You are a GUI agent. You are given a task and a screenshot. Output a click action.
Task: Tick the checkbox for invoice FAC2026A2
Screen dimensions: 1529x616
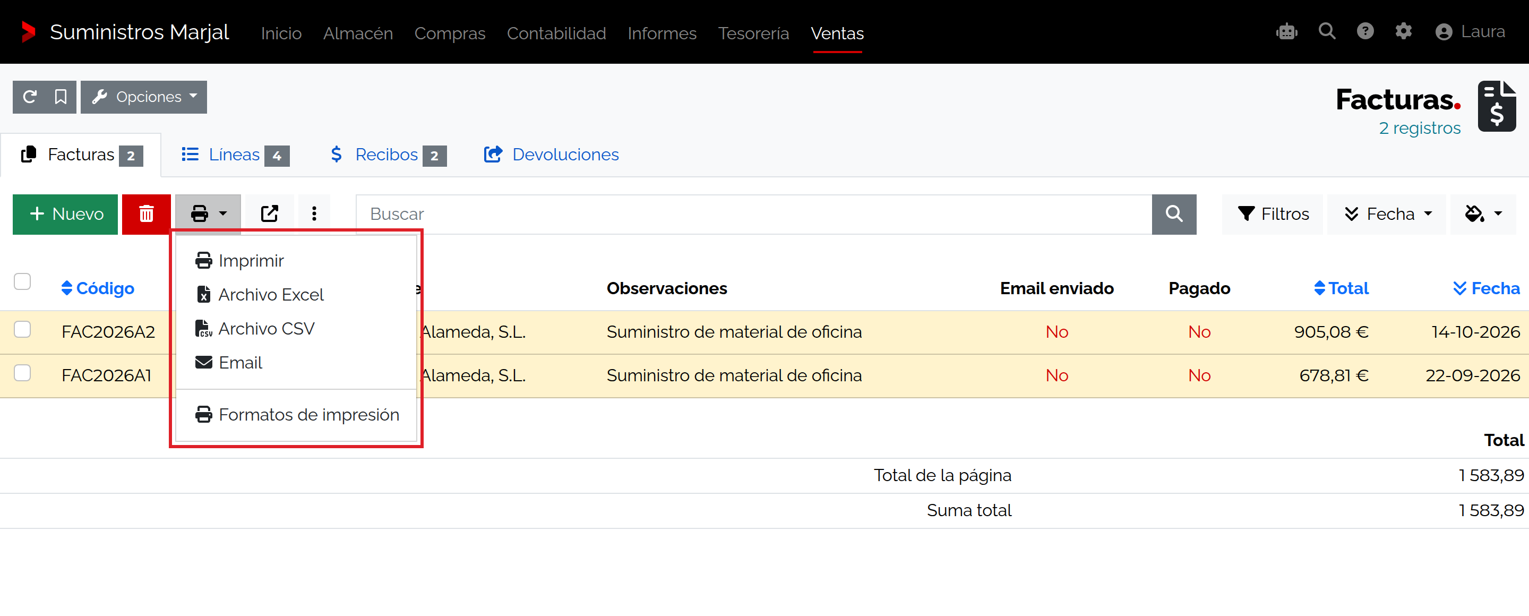click(22, 329)
